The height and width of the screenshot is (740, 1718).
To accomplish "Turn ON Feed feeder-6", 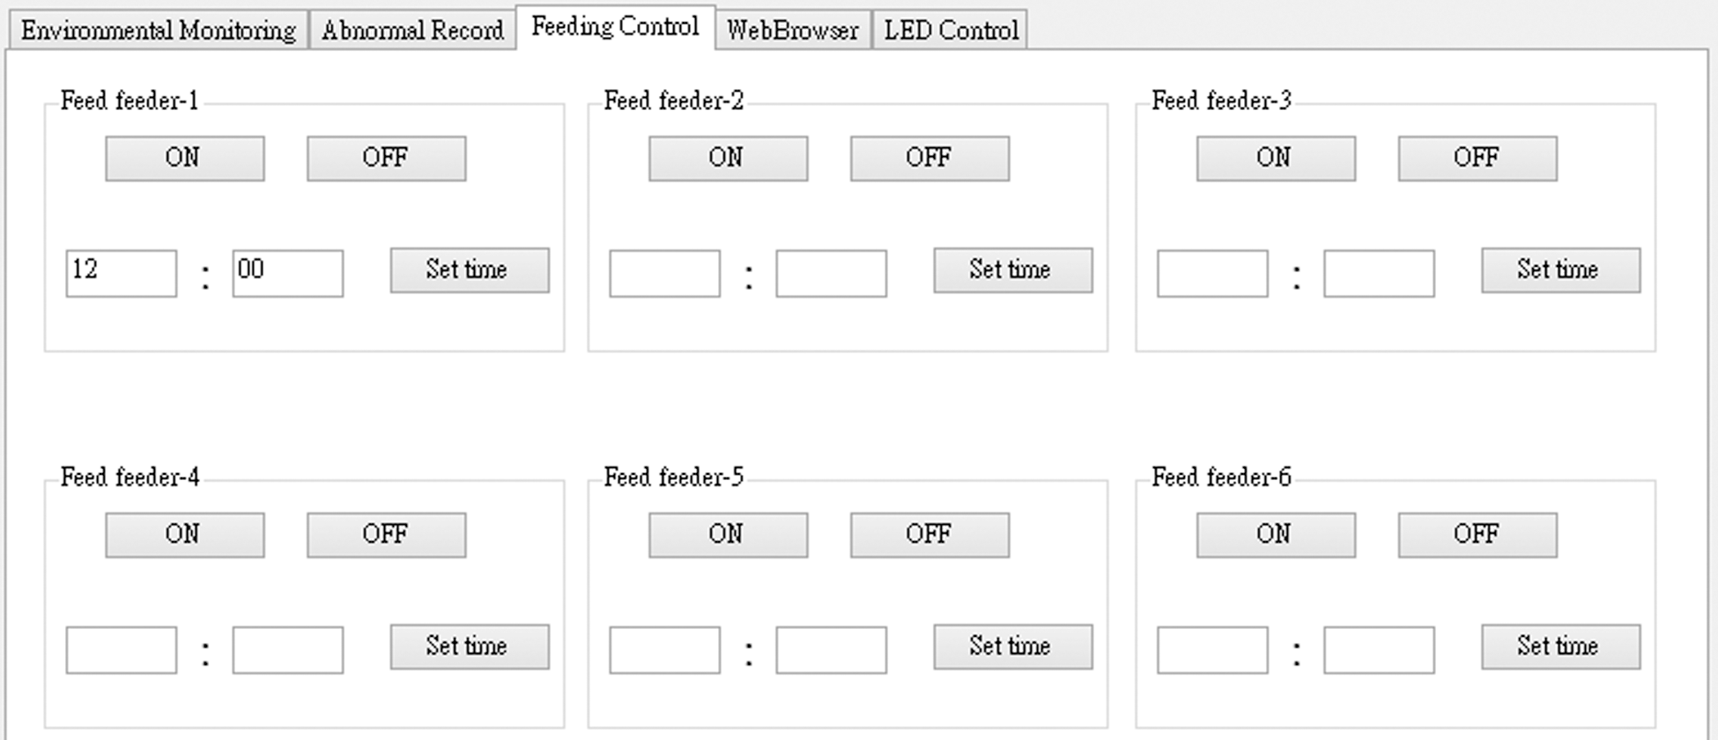I will [x=1275, y=535].
